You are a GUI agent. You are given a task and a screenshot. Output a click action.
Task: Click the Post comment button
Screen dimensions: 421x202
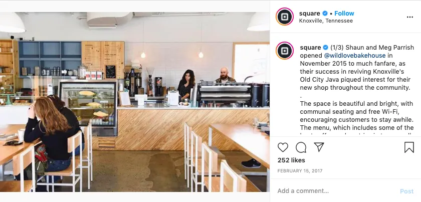click(x=407, y=191)
